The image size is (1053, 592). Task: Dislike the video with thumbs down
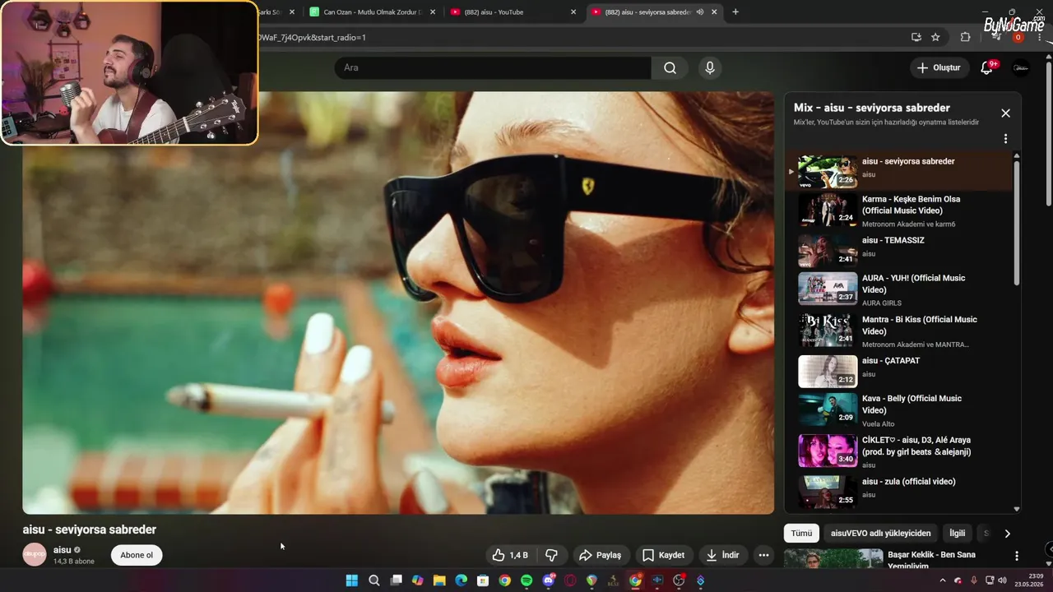[x=552, y=555]
